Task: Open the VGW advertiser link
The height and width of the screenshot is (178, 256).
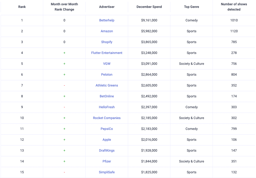Action: tap(107, 64)
